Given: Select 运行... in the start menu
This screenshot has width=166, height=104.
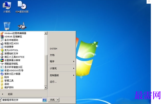Looking at the screenshot, I should [53, 82].
